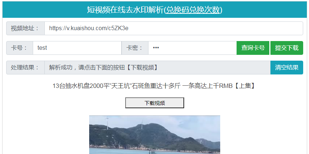This screenshot has width=309, height=154.
Task: Click the right wind turbine on the hilltop
Action: tap(142, 124)
